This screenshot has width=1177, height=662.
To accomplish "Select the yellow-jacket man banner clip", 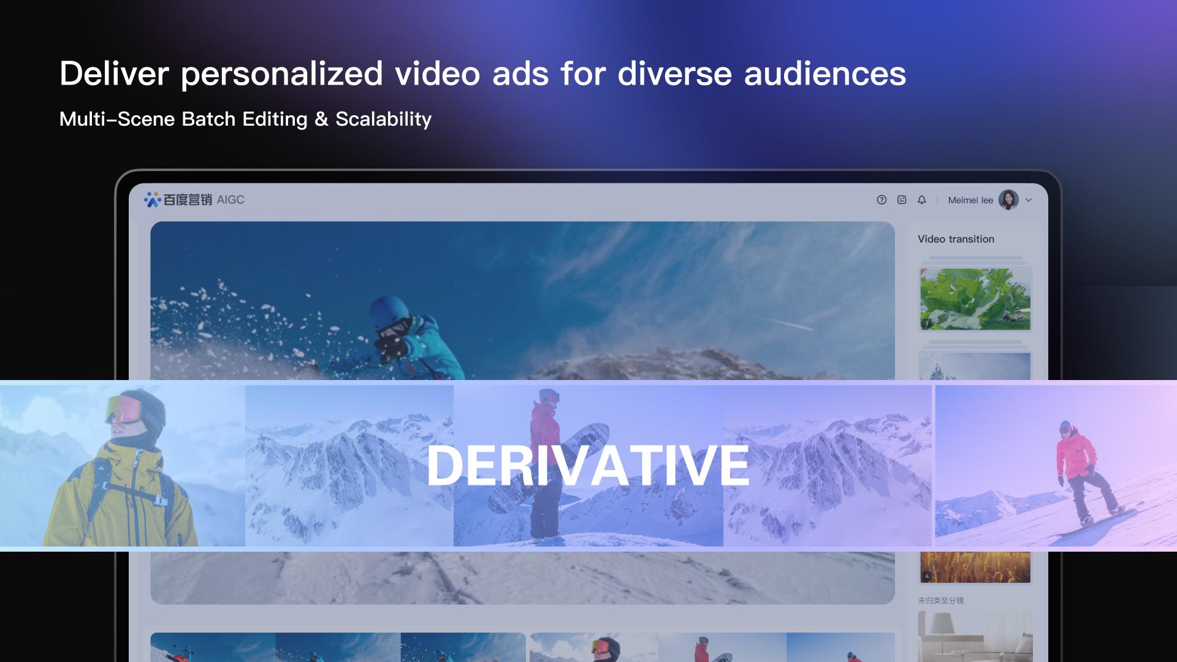I will coord(123,466).
